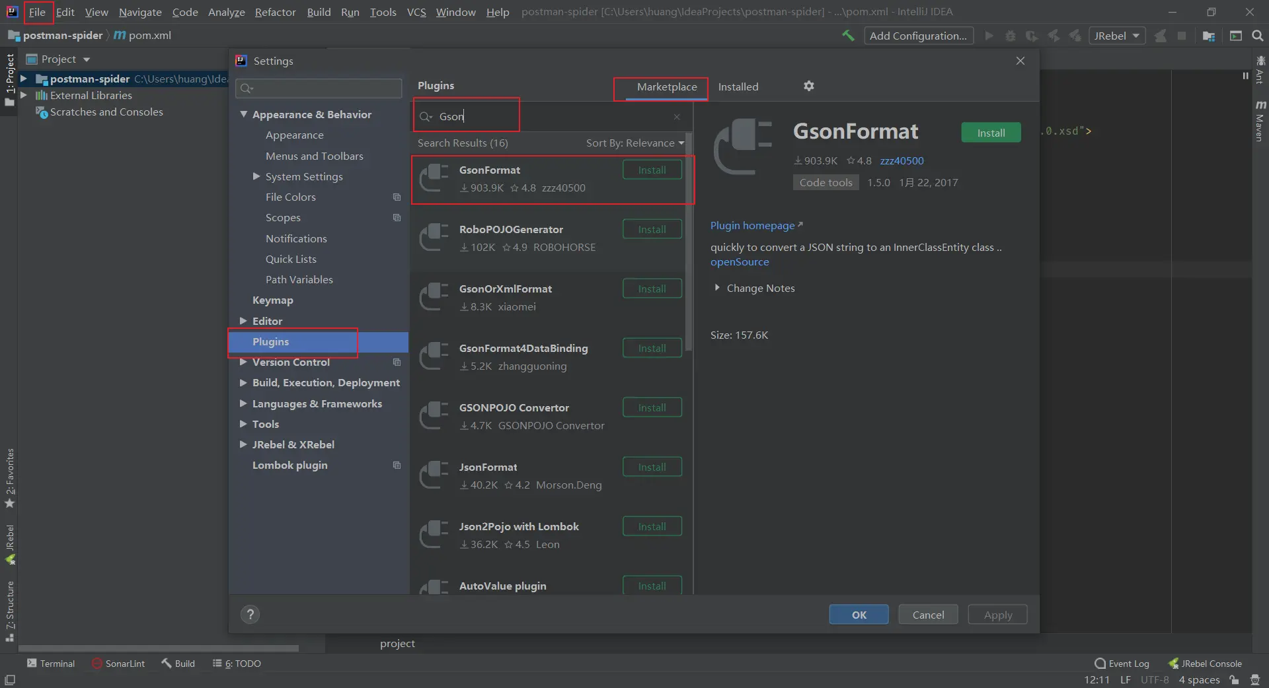Screen dimensions: 1269x688
Task: Open the JRebel Console
Action: pyautogui.click(x=1205, y=664)
